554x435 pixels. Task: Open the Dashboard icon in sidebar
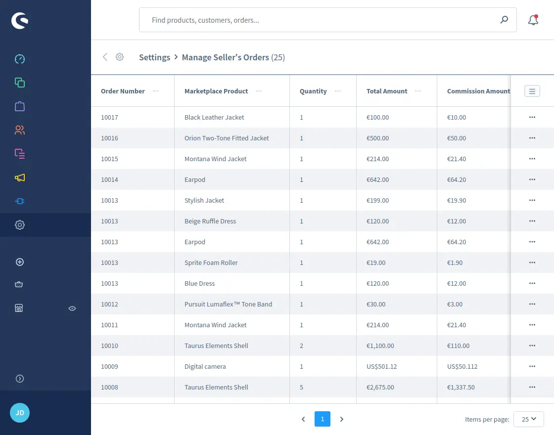(20, 59)
